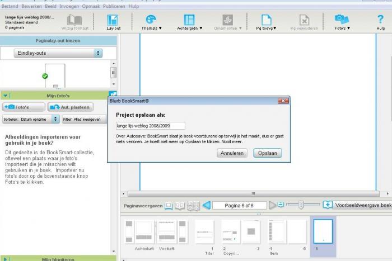Viewport: 392px width, 261px height.
Task: Open the Bewerken menu
Action: click(31, 6)
